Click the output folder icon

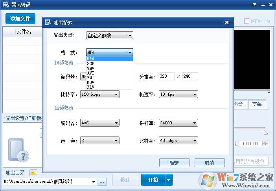coord(33,173)
